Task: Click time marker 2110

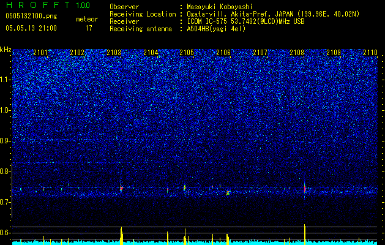Action: pos(370,53)
